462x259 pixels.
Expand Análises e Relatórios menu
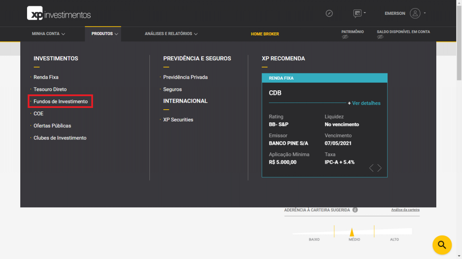[171, 34]
